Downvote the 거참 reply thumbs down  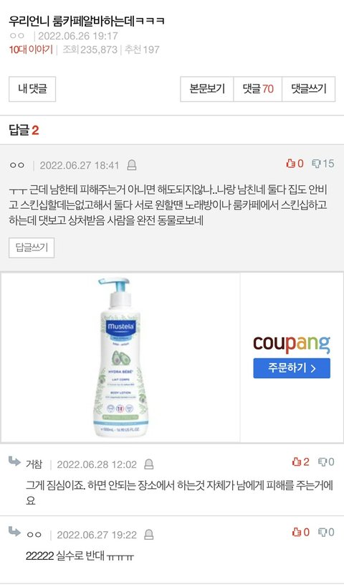coord(326,462)
